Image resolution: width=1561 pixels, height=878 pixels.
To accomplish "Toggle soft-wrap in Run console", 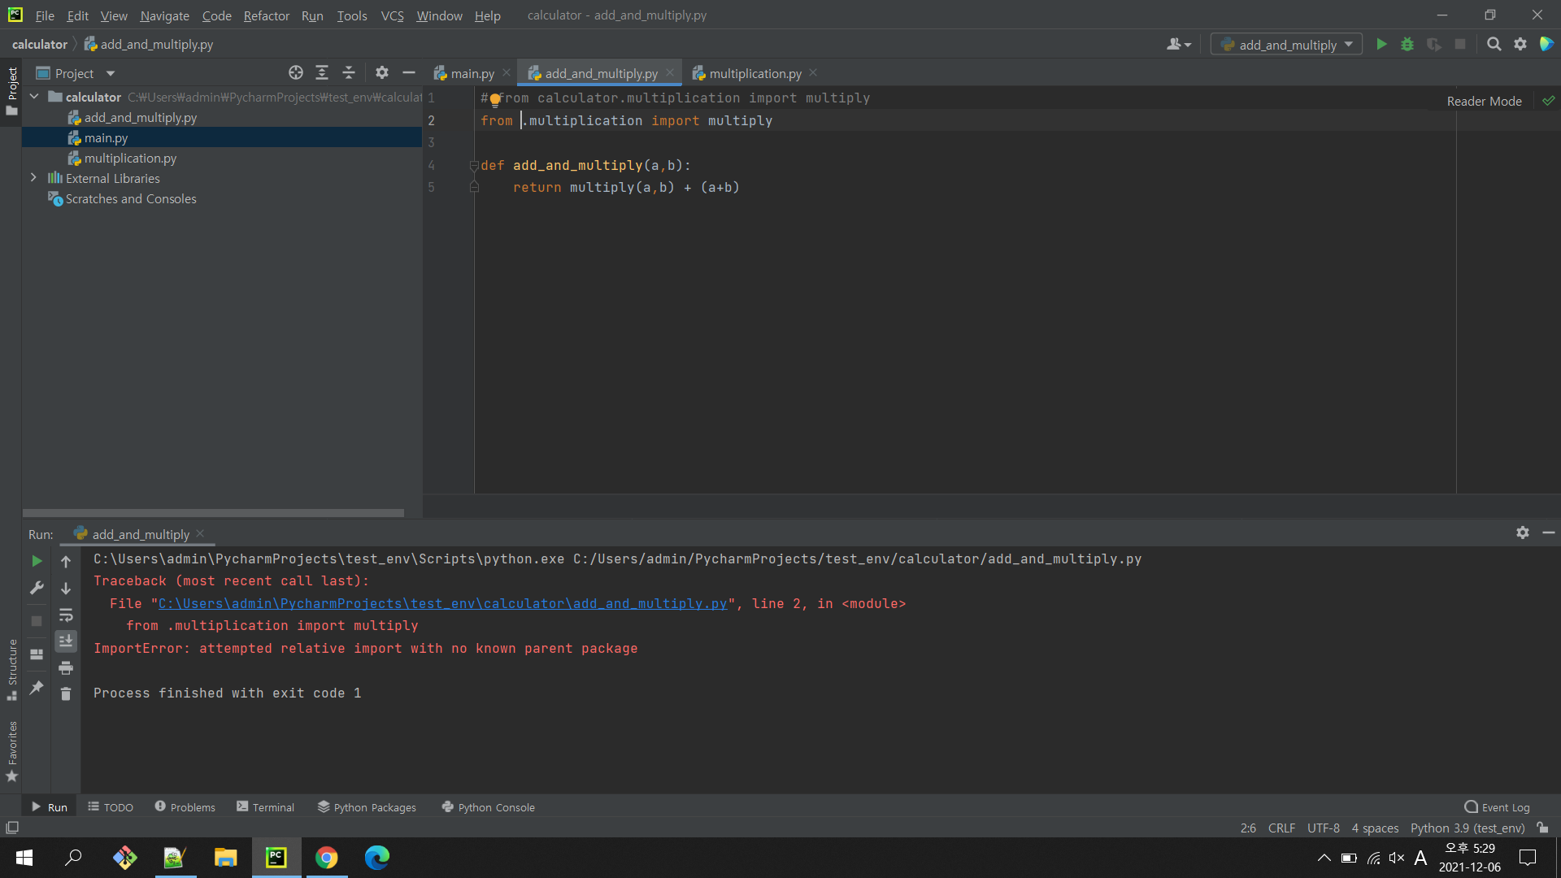I will click(66, 615).
